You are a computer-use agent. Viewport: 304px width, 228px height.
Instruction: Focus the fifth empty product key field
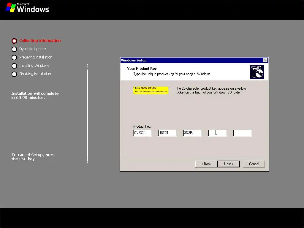coord(242,133)
